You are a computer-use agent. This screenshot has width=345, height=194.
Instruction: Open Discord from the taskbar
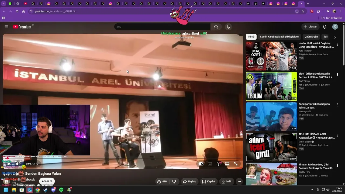[x=53, y=190]
